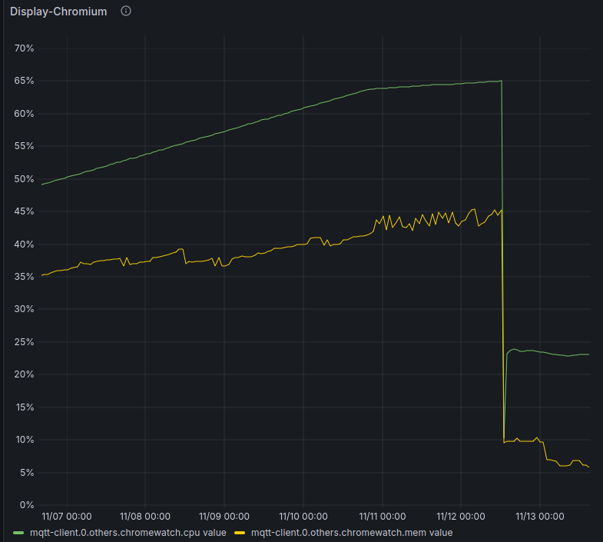Image resolution: width=603 pixels, height=542 pixels.
Task: Open the green cpu series color swatch
Action: [19, 532]
